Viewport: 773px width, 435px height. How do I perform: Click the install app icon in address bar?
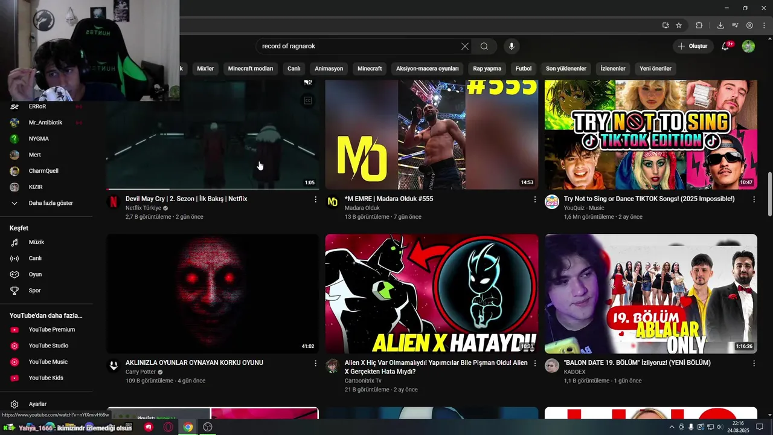666,25
